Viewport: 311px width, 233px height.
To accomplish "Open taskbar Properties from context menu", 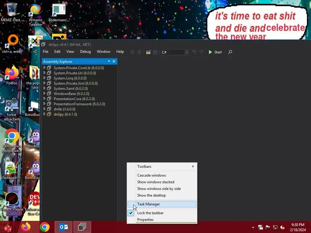I will (162, 220).
